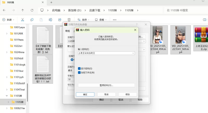Go up one folder level with Up arrow
Screen dimensions: 208x113
tap(23, 10)
